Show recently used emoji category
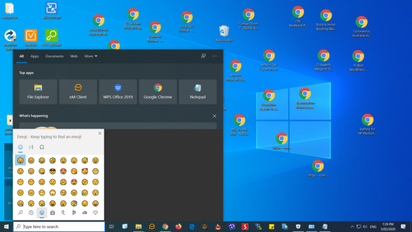This screenshot has width=412, height=232. [x=31, y=212]
